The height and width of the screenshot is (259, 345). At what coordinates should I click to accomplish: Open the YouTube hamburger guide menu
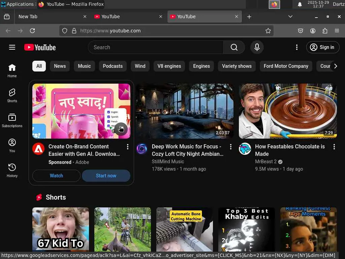[x=12, y=47]
